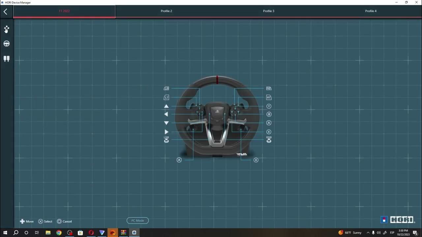Open the steering wheel settings icon
Image resolution: width=422 pixels, height=237 pixels.
click(6, 43)
